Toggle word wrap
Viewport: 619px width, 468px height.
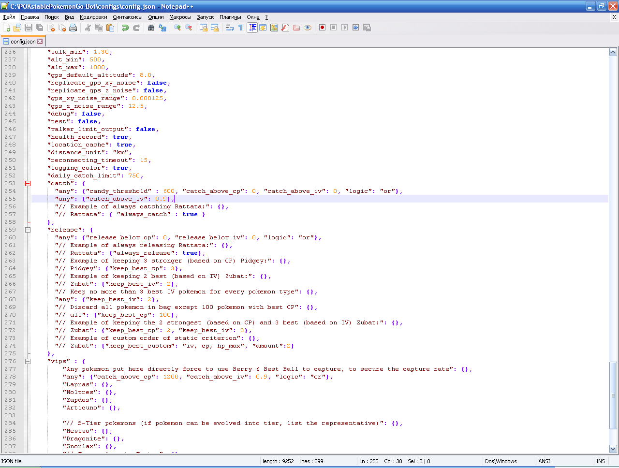(230, 28)
